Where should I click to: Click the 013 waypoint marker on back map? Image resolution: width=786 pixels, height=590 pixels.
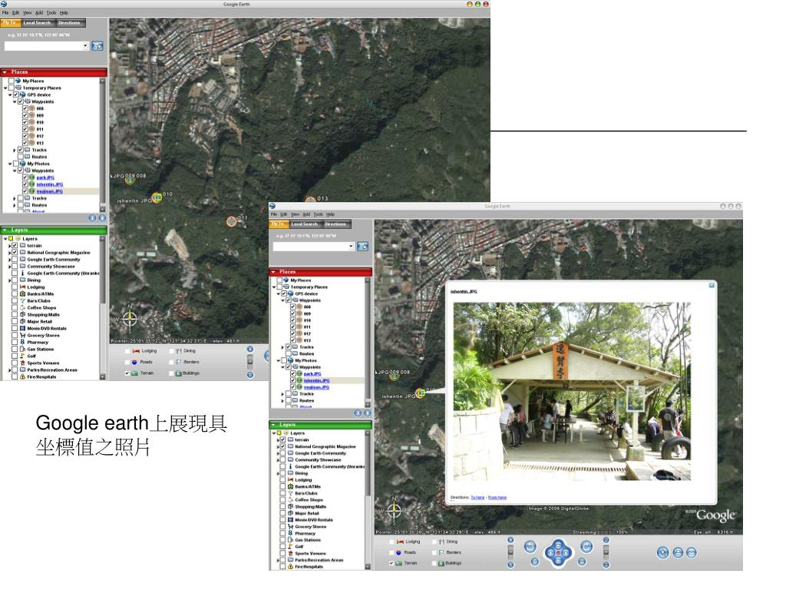[310, 201]
